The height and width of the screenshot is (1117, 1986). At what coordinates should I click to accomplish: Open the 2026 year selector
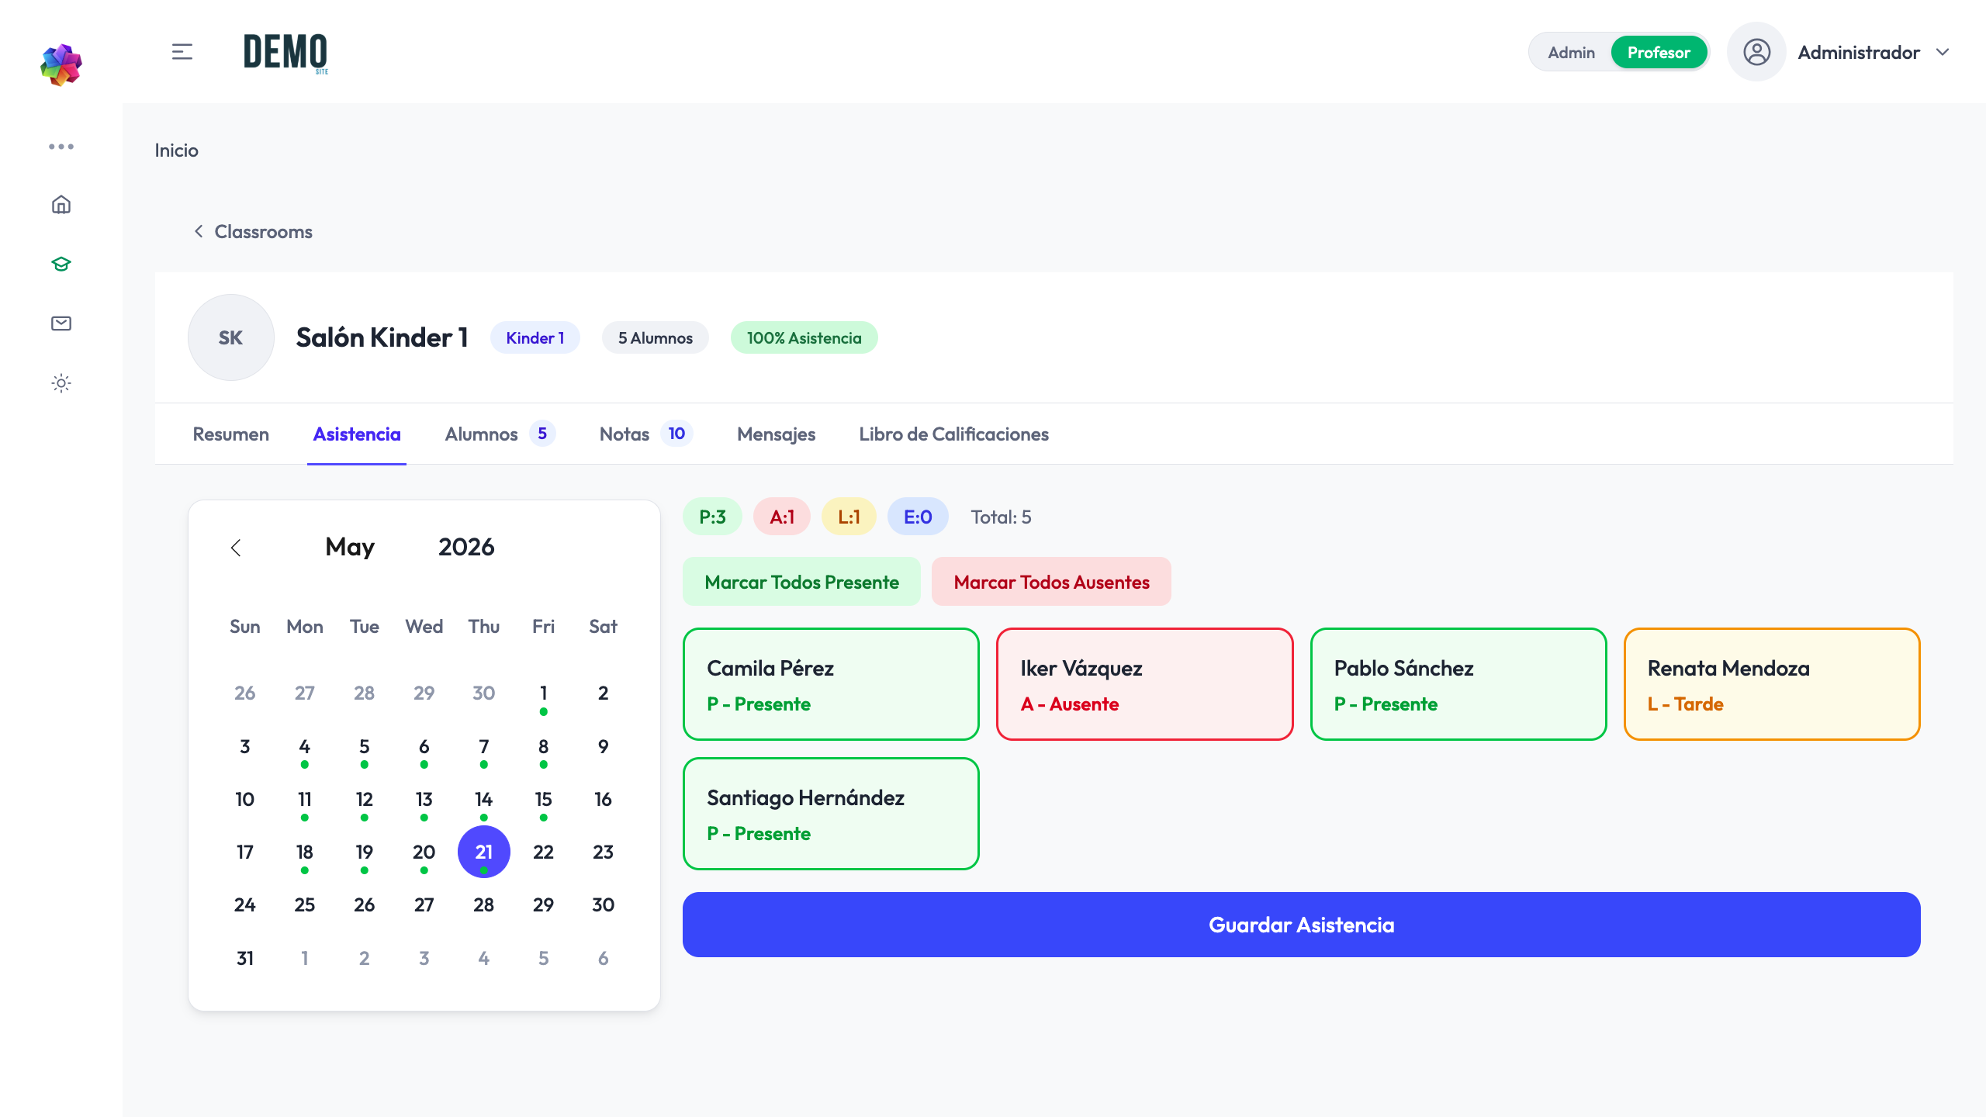466,547
